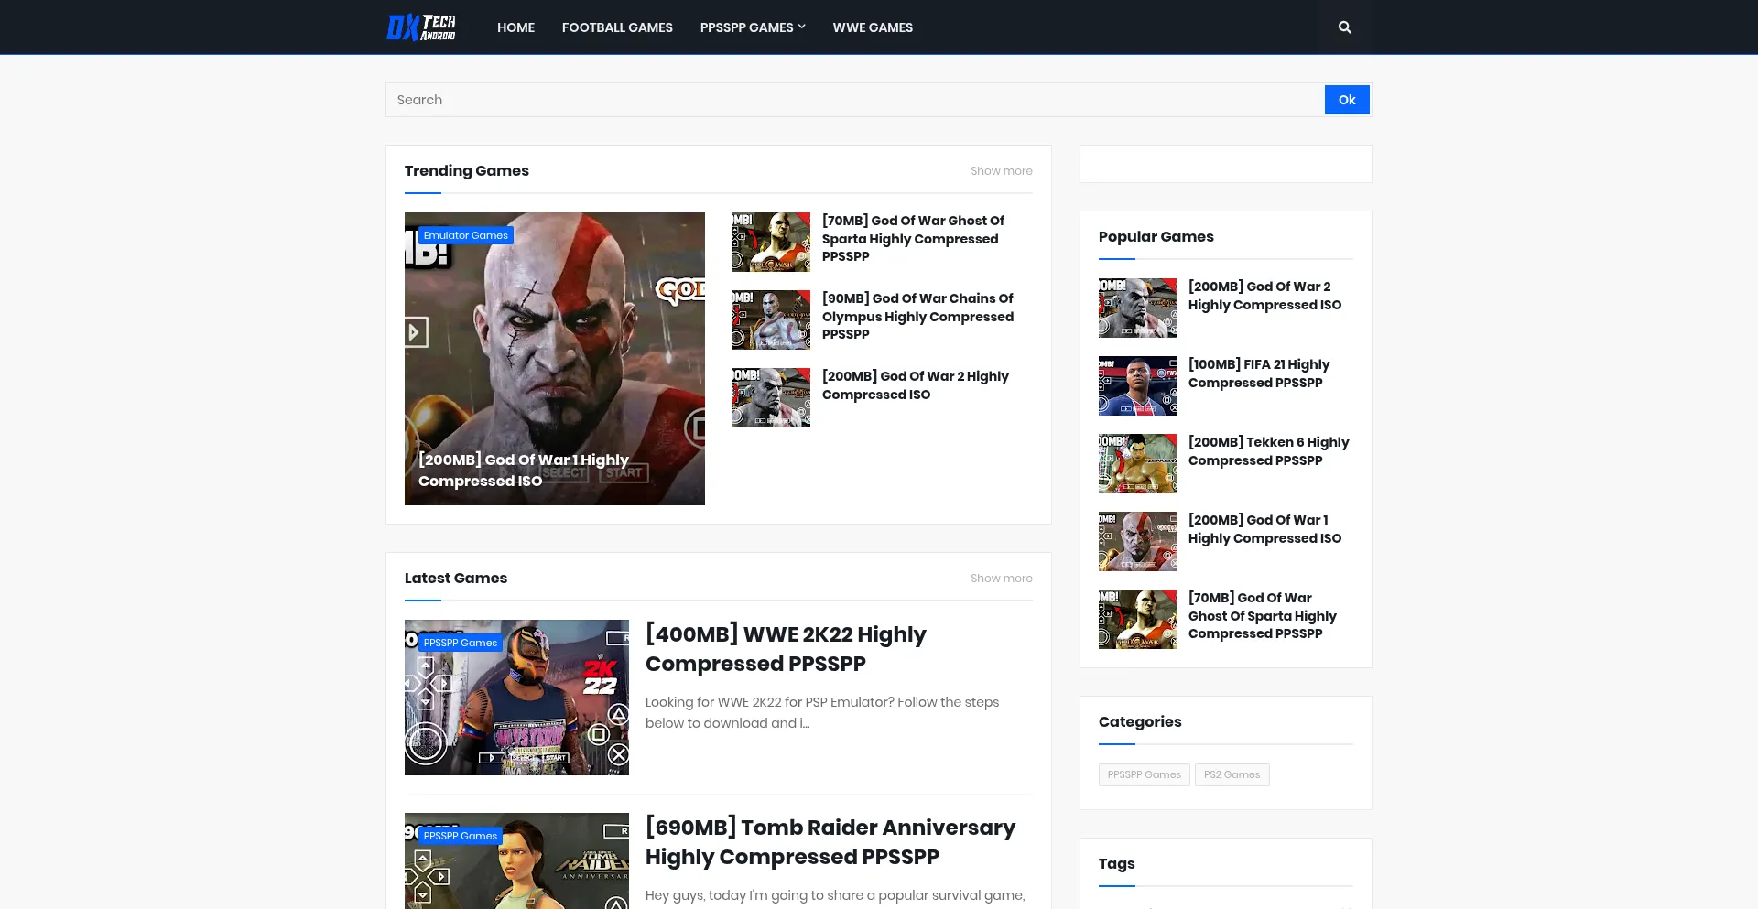Open popular '[200MB] God Of War 2' link
The height and width of the screenshot is (909, 1758).
coord(1264,296)
